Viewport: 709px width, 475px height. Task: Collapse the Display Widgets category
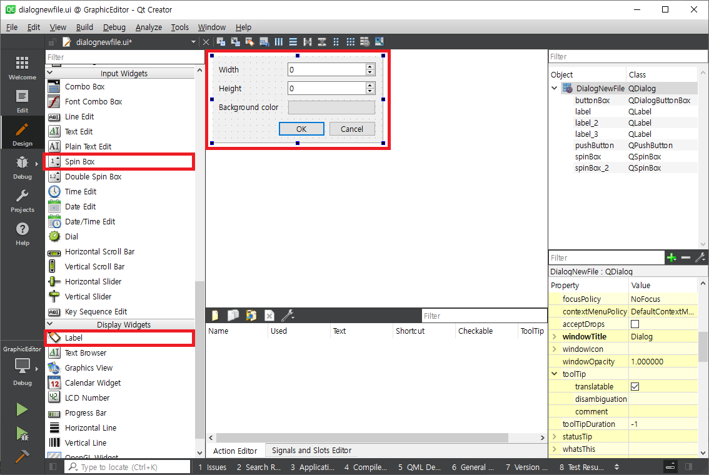[50, 324]
